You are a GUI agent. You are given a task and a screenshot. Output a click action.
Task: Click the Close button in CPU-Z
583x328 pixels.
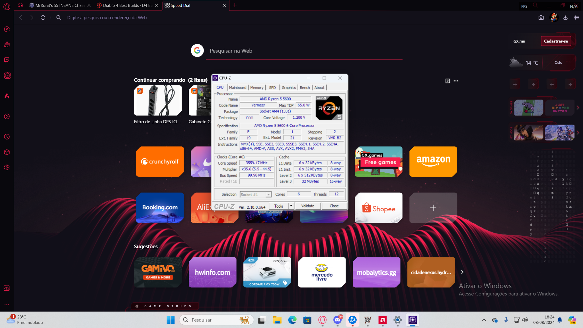(334, 206)
